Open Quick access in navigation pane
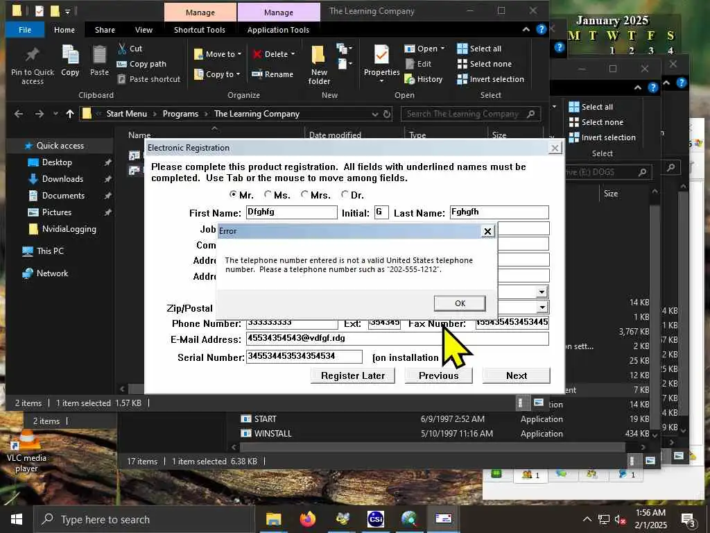710x533 pixels. click(x=60, y=146)
